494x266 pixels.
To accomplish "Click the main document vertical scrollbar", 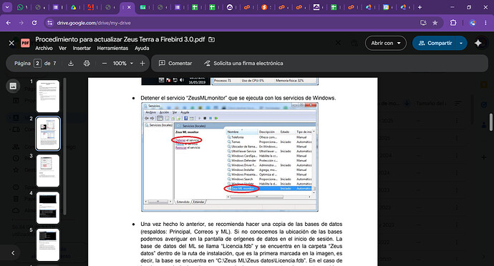I will coord(491,122).
